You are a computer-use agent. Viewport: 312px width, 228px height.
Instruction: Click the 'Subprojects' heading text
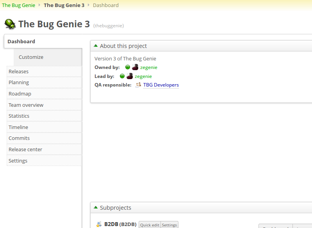(x=116, y=208)
